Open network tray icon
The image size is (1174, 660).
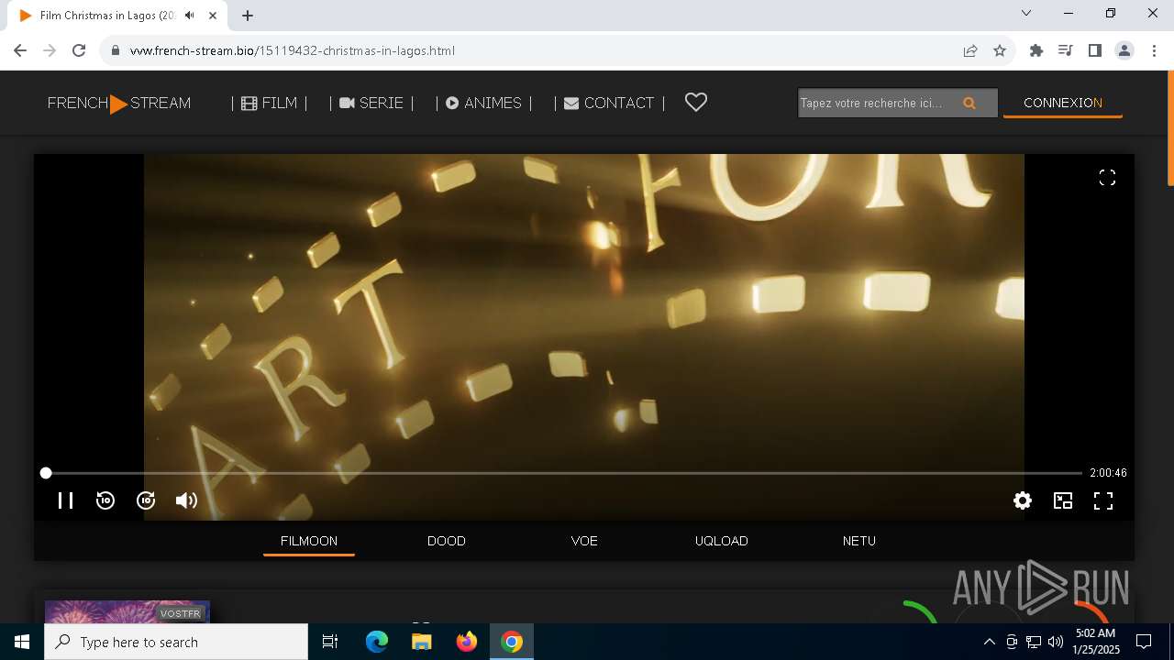coord(1034,642)
